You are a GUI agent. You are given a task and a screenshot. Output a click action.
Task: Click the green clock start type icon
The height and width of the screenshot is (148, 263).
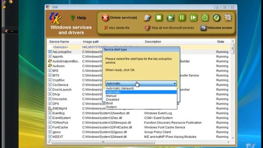coord(205,18)
